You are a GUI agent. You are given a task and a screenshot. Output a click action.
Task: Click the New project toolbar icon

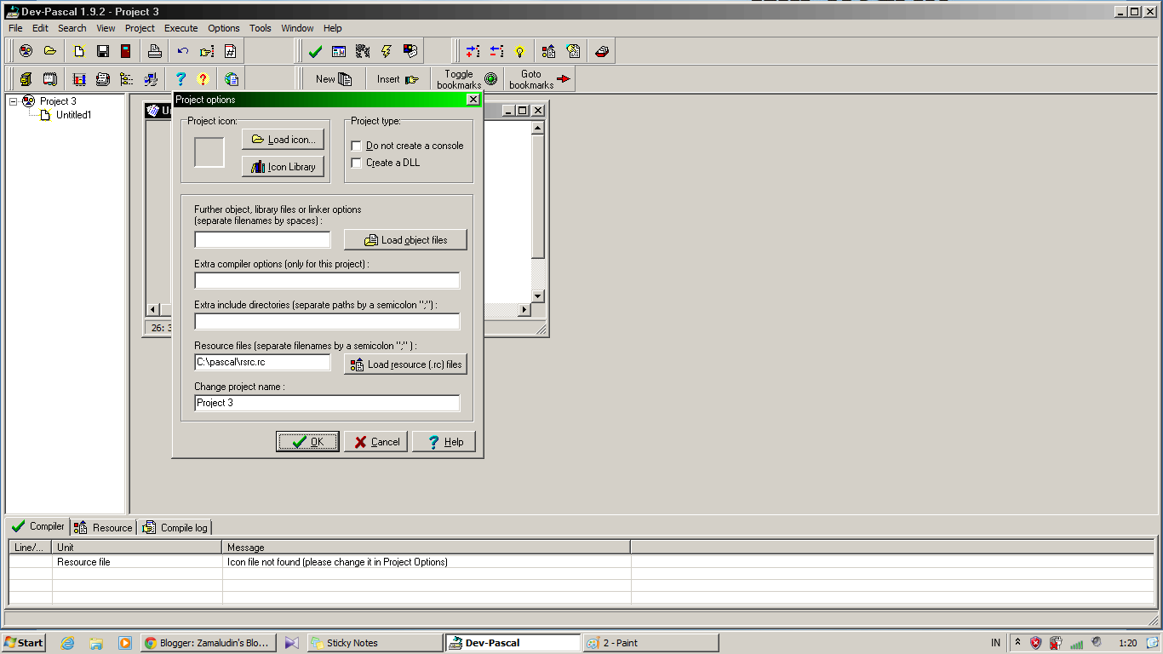tap(26, 51)
